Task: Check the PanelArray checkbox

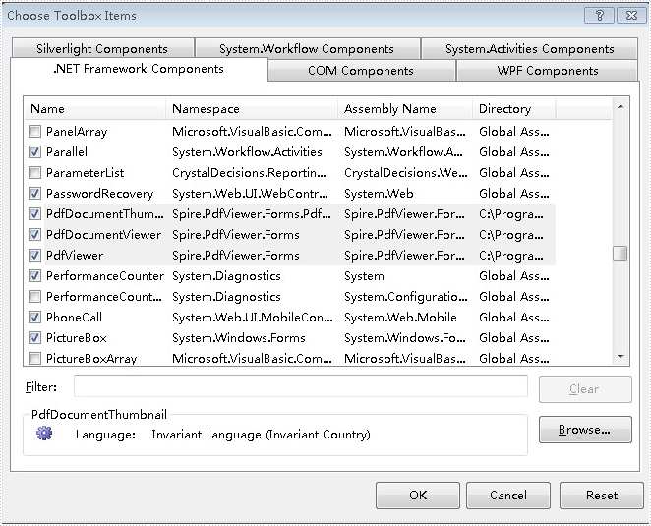Action: point(34,132)
